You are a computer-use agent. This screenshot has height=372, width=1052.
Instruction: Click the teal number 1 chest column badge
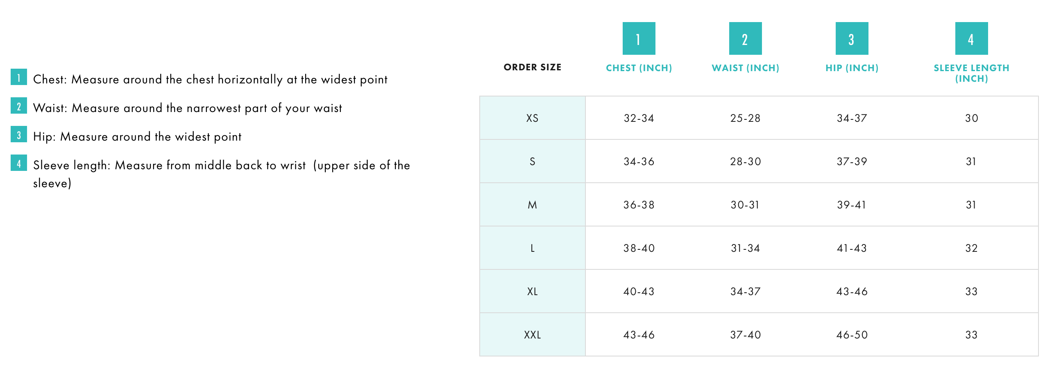click(639, 38)
